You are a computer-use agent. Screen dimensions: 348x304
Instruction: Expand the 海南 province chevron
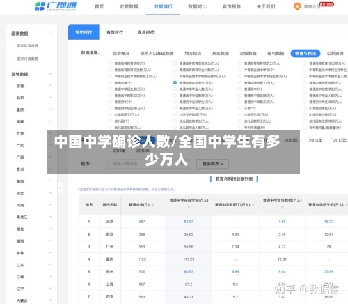[x=50, y=181]
